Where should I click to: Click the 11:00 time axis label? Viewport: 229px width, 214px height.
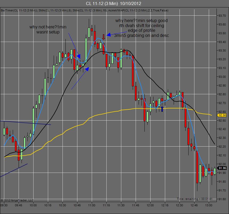click(x=91, y=205)
